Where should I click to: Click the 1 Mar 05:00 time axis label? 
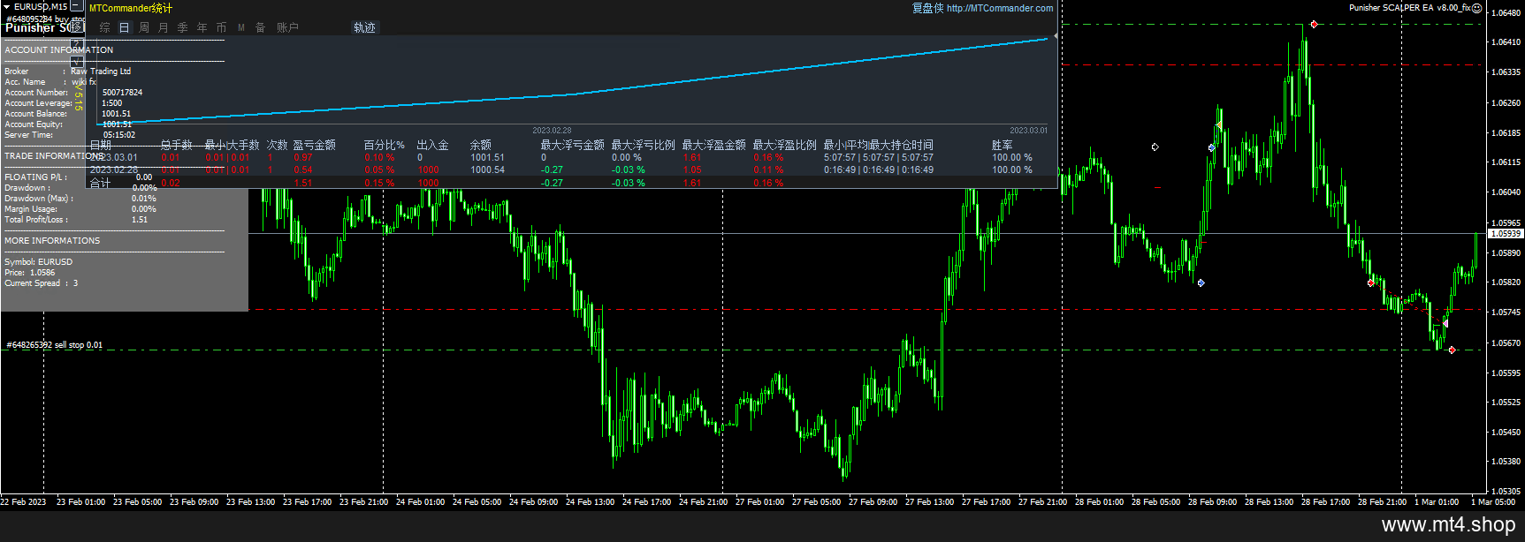[1493, 502]
